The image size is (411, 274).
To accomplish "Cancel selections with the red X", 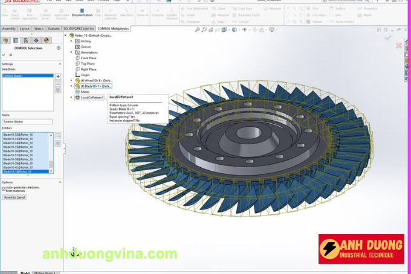I will [10, 55].
